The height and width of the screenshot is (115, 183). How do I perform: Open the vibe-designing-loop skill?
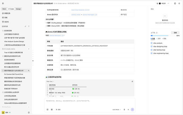[x=159, y=47]
